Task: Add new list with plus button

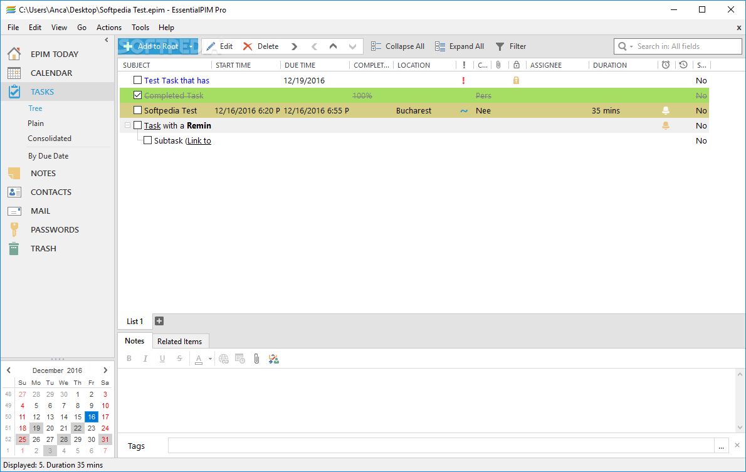Action: click(x=159, y=321)
